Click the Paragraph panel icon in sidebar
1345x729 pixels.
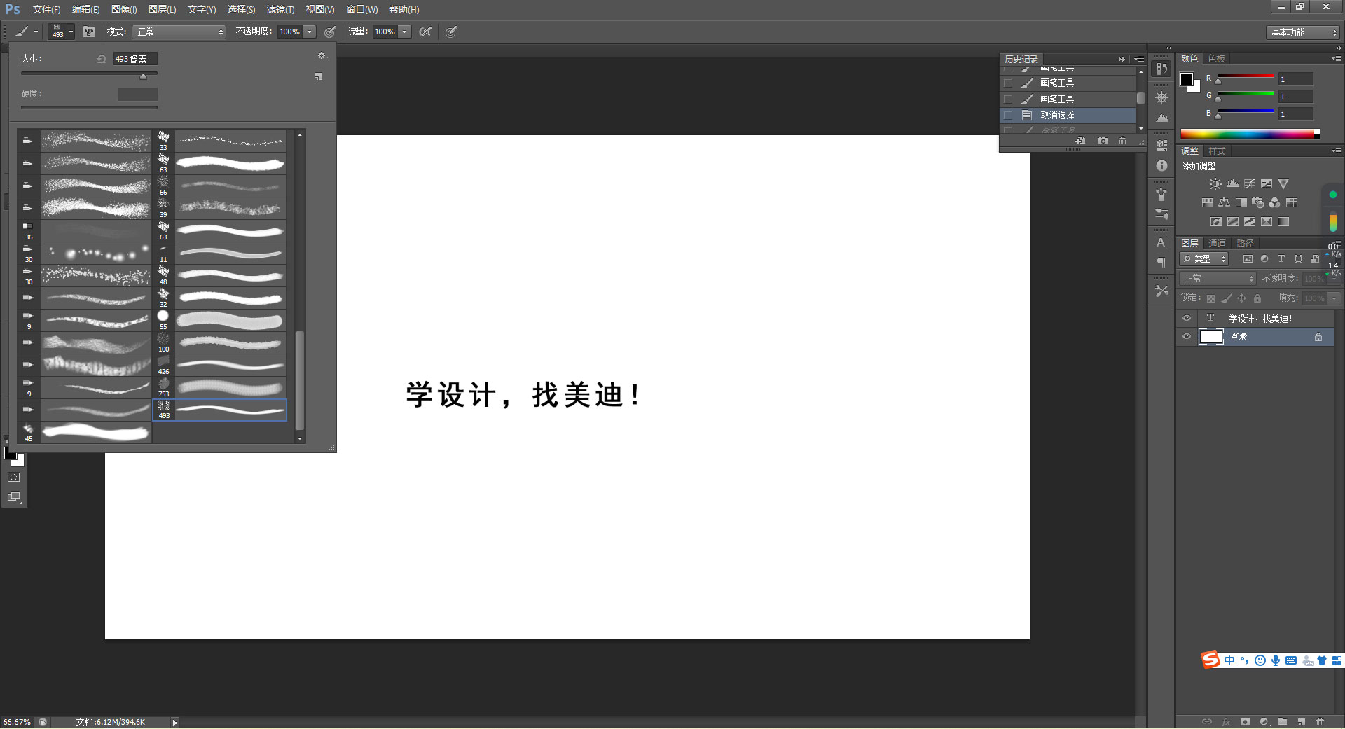pyautogui.click(x=1161, y=263)
